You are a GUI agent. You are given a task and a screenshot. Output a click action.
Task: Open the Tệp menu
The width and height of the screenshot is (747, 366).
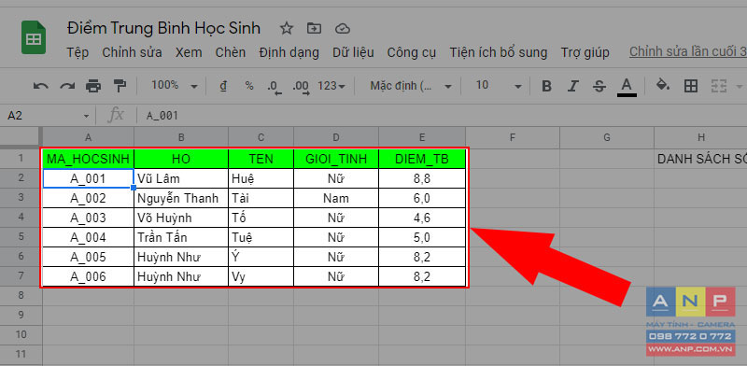coord(78,52)
